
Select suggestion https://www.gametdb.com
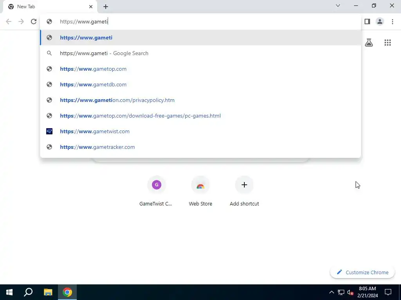tap(200, 84)
